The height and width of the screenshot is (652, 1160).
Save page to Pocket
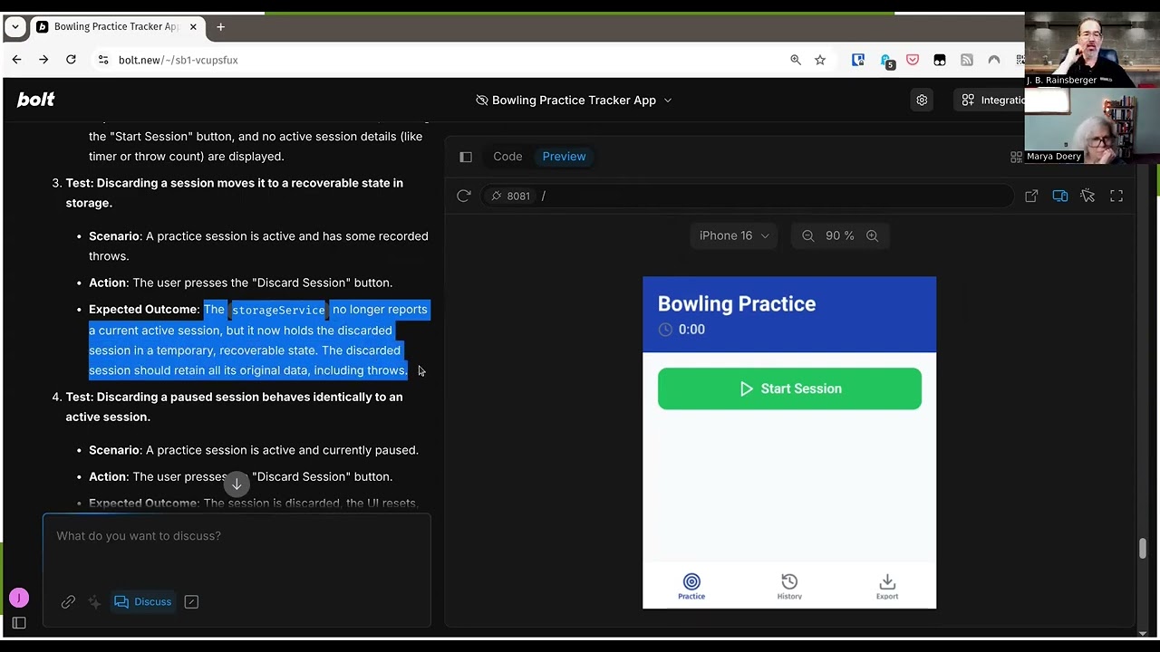[x=913, y=60]
